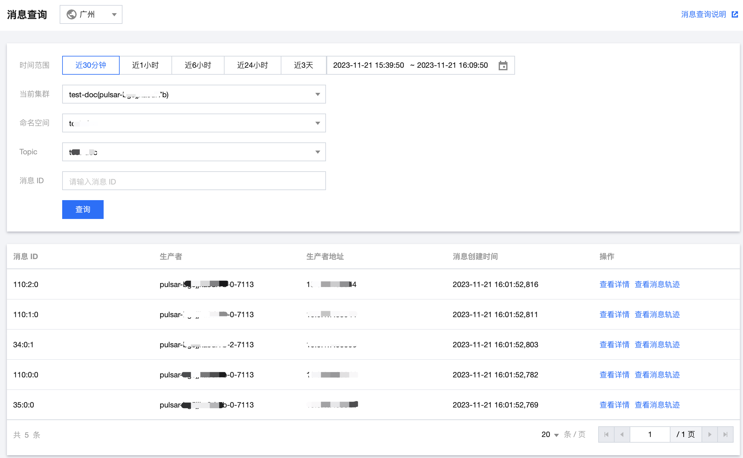This screenshot has width=743, height=458.
Task: Select the 近6小时 time range tab
Action: 198,65
